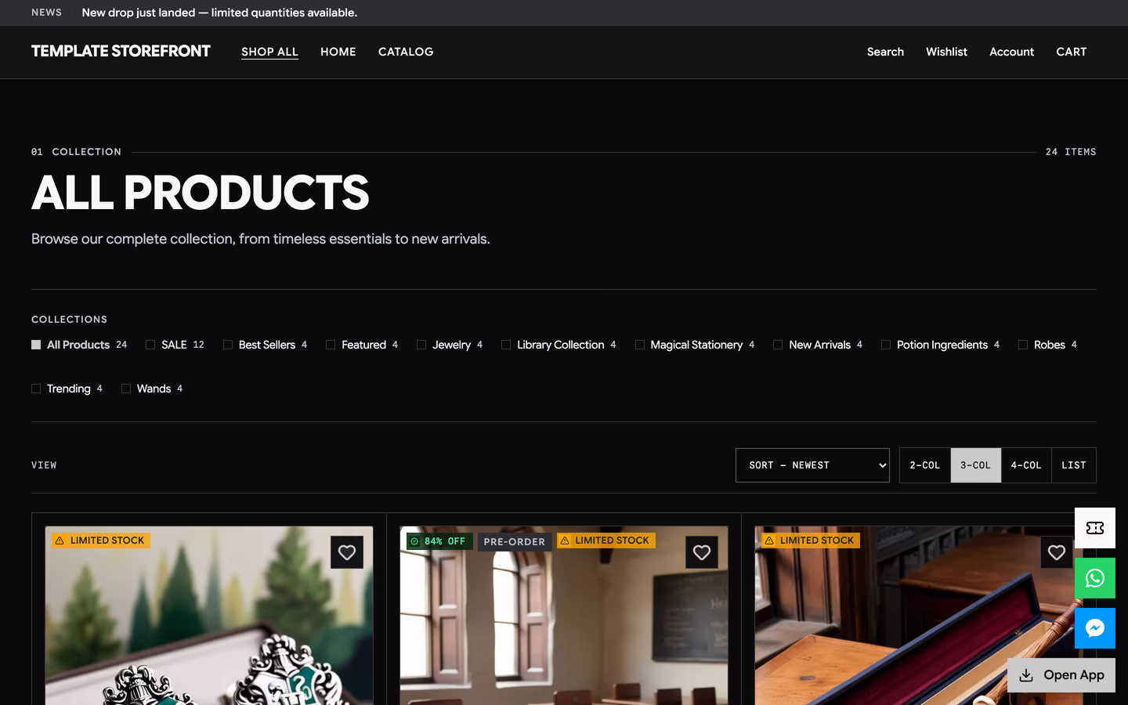The image size is (1128, 705).
Task: Click heart icon on third product card
Action: [1057, 552]
